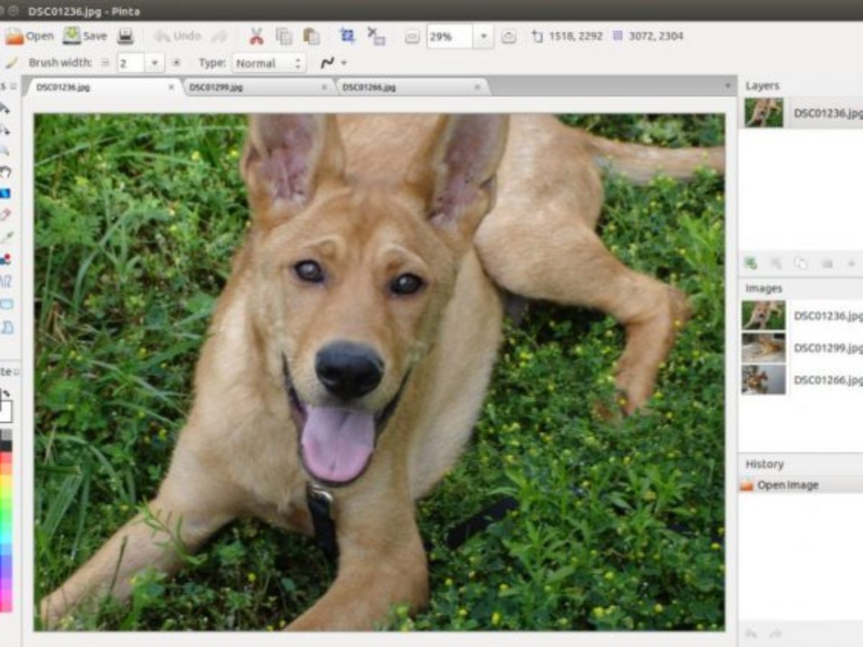863x647 pixels.
Task: Click the Open button
Action: tap(29, 36)
